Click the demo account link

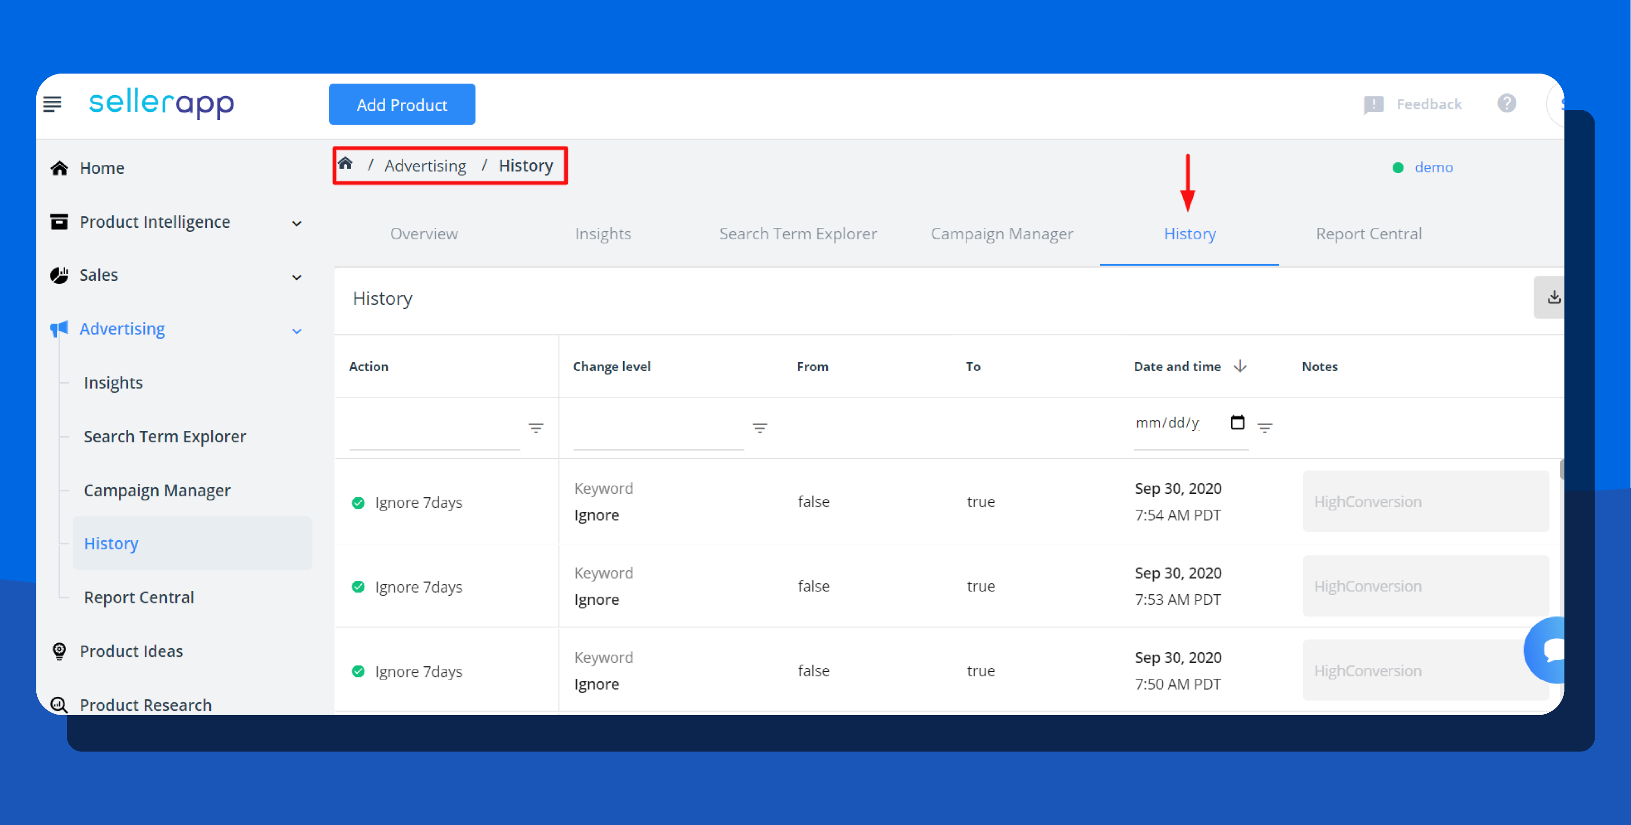[1434, 167]
